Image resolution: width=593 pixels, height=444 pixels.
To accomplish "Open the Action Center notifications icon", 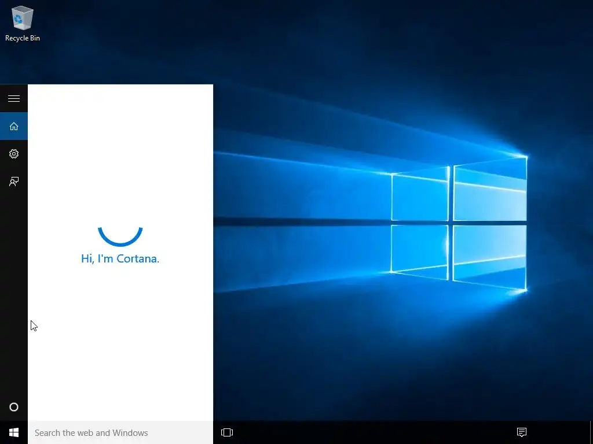I will (522, 432).
